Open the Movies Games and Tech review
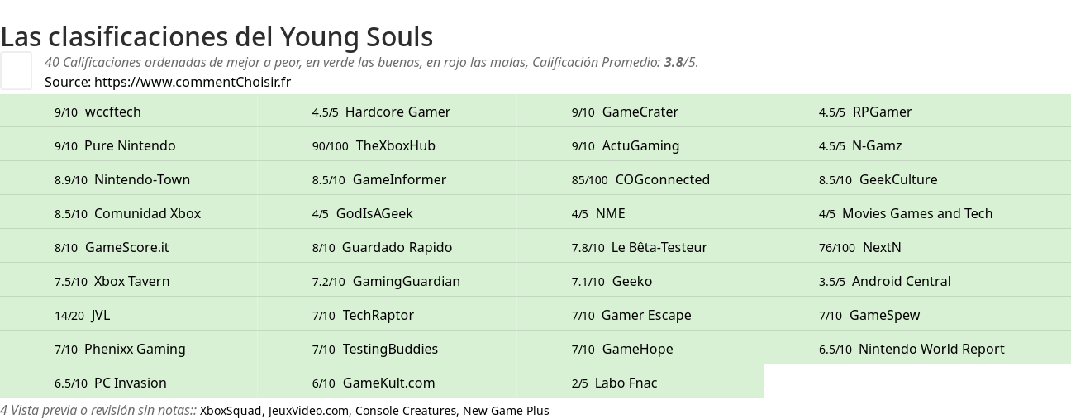Viewport: 1071px width, 419px height. point(917,213)
